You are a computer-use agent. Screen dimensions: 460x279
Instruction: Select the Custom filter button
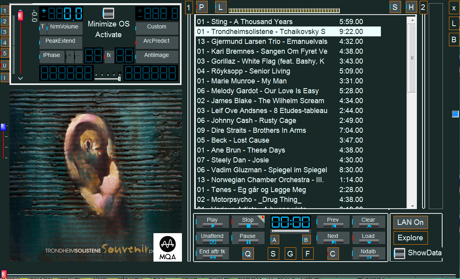(x=157, y=28)
